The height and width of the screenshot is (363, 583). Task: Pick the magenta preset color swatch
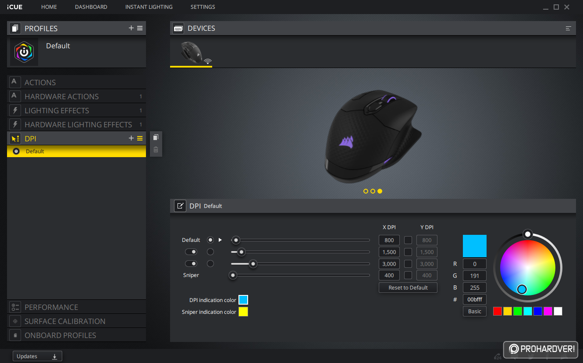point(548,311)
